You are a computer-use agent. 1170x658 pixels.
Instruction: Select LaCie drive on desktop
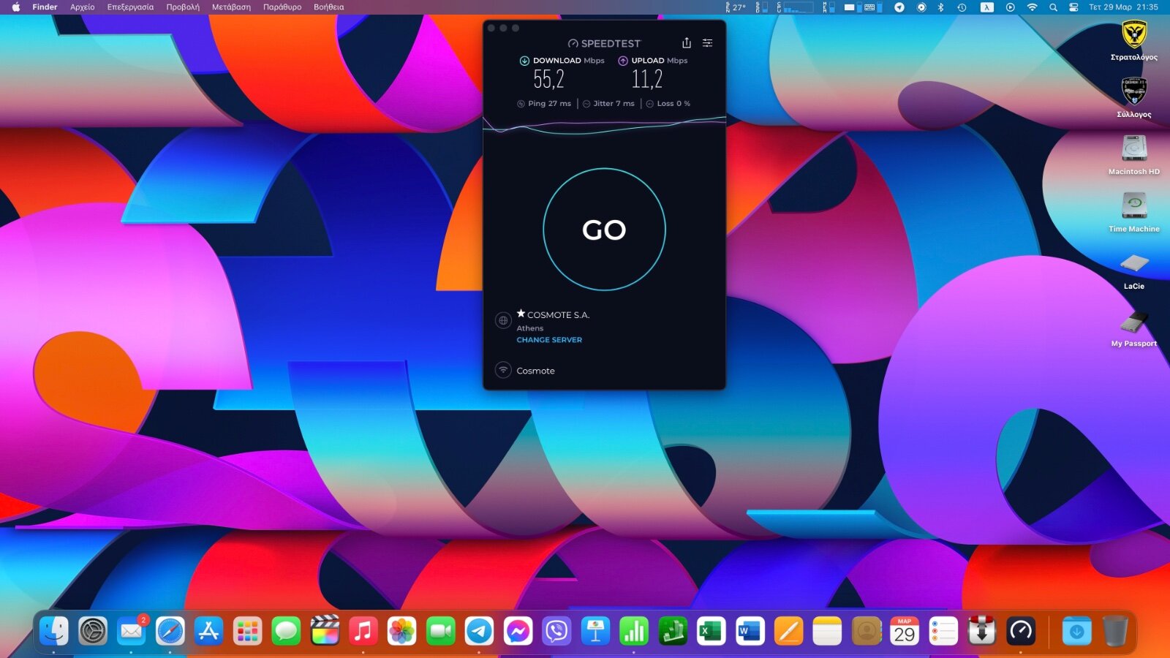[1134, 270]
